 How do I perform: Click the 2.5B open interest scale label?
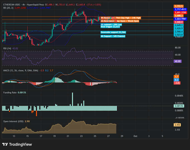click(x=177, y=130)
